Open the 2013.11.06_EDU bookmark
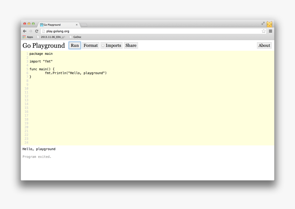295x209 pixels. coord(51,37)
